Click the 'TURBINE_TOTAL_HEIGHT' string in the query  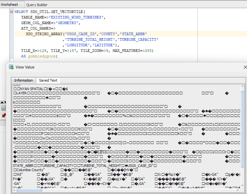pyautogui.click(x=90, y=39)
